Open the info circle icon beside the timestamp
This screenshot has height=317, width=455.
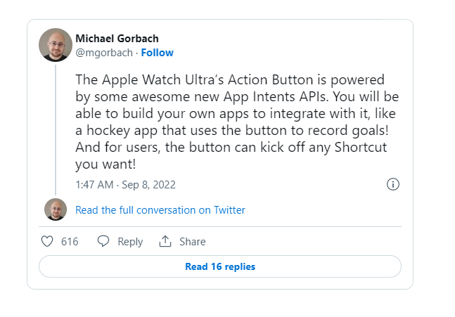point(393,184)
